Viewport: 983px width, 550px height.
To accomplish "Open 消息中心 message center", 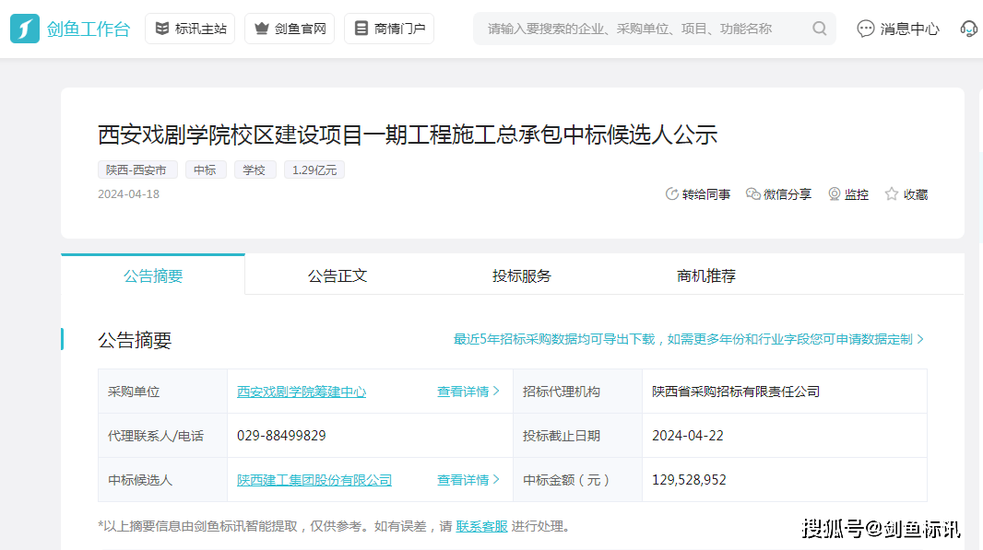I will pos(898,29).
